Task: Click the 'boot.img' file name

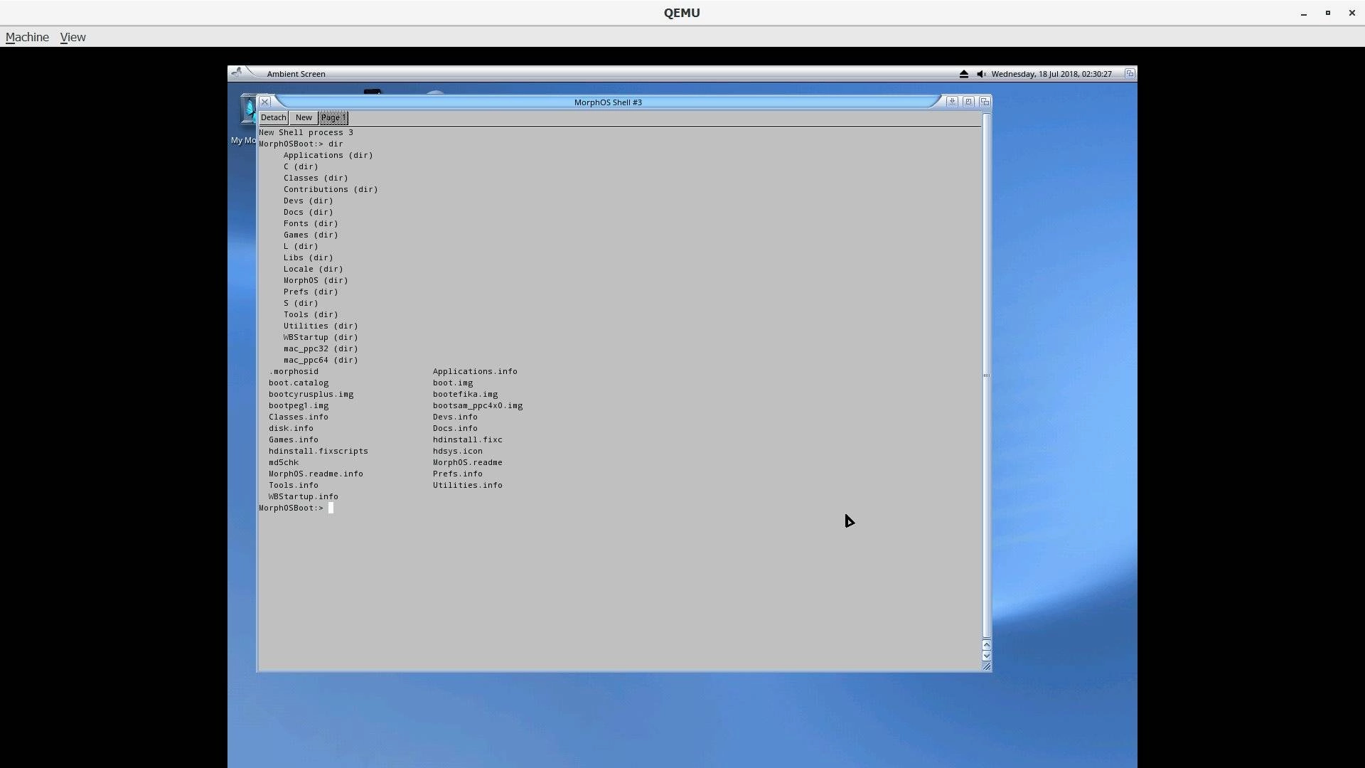Action: click(453, 383)
